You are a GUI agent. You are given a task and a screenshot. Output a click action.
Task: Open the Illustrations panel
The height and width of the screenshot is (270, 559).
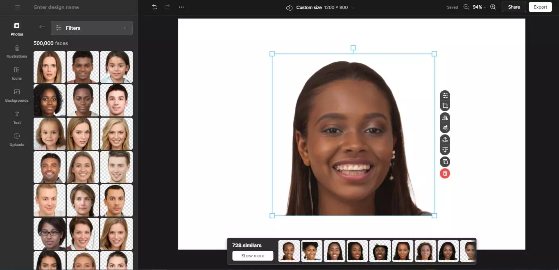[x=17, y=51]
